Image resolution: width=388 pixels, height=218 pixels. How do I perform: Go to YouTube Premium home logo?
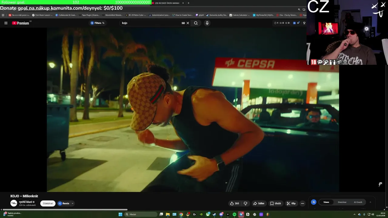pyautogui.click(x=21, y=23)
